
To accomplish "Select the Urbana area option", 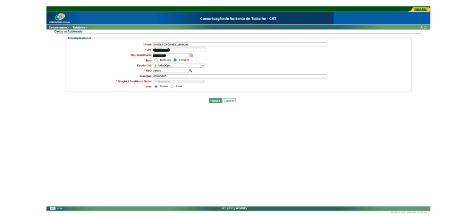I will coord(156,86).
